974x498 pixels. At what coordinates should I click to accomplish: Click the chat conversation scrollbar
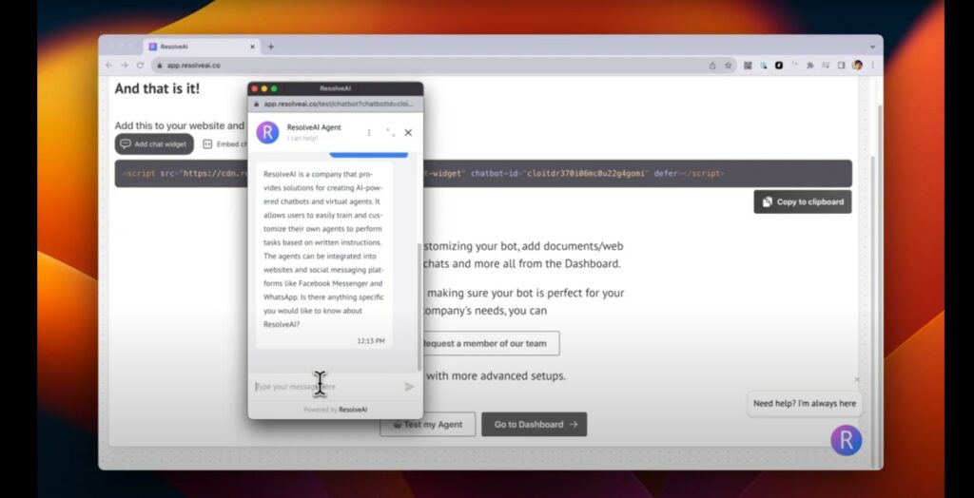419,307
